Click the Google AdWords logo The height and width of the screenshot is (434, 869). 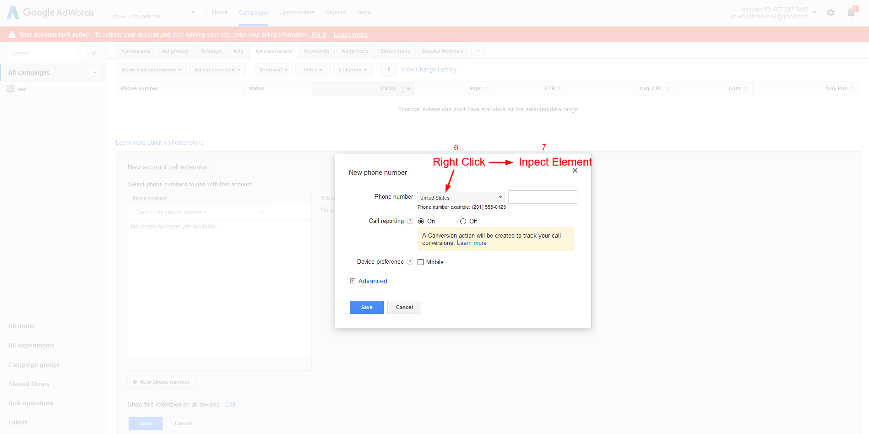pos(50,12)
